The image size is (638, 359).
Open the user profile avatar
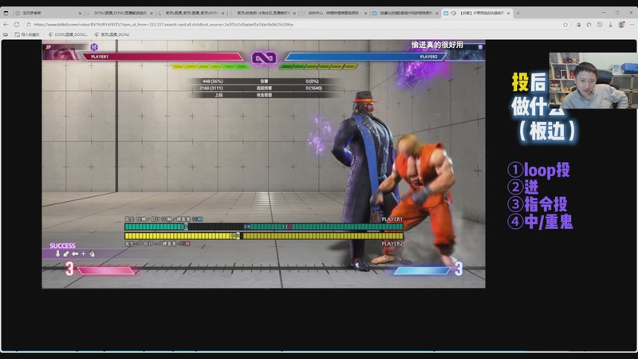click(621, 25)
